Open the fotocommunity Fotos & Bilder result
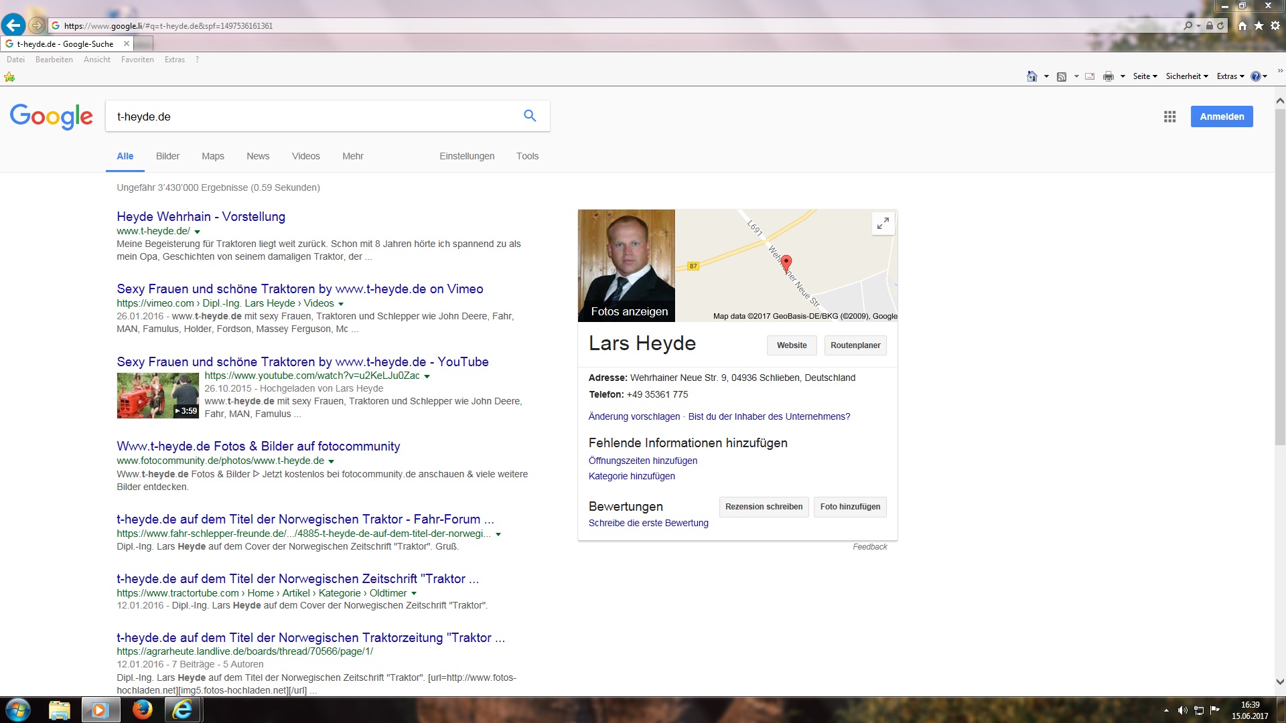 [259, 446]
